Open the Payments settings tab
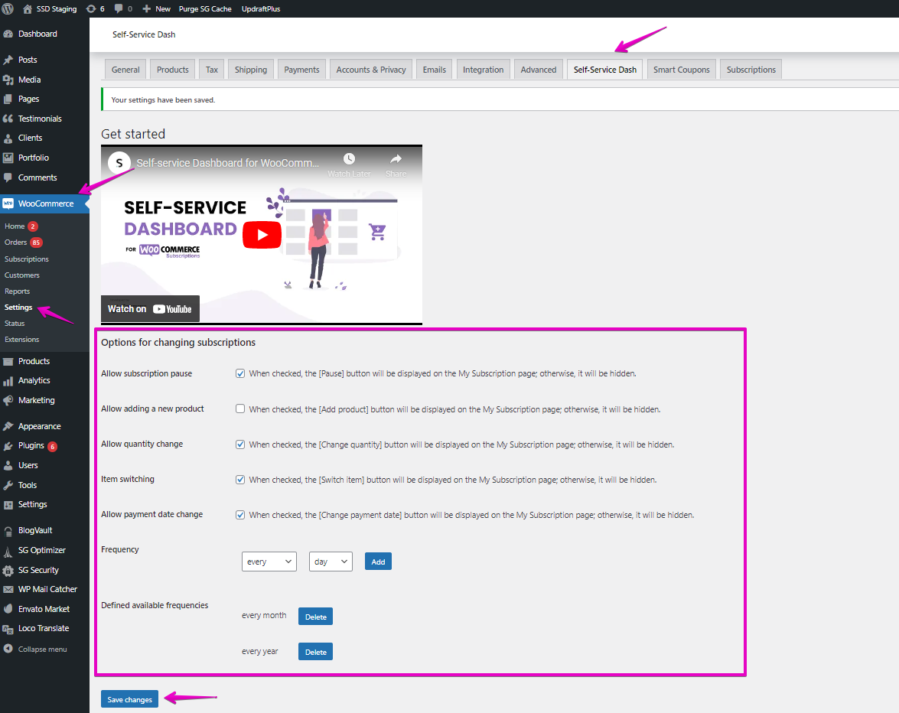This screenshot has width=899, height=713. [x=301, y=70]
